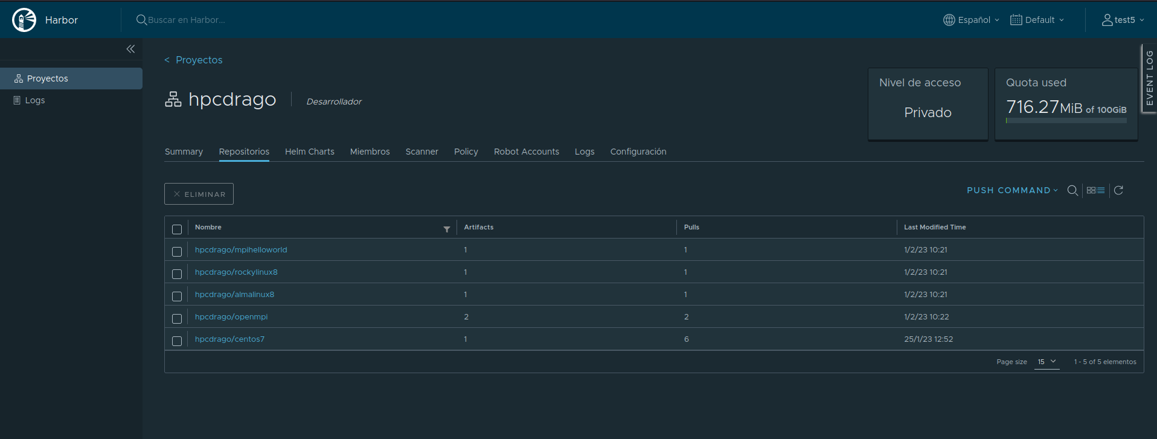The image size is (1157, 439).
Task: Click the Privado access level value
Action: pos(928,112)
